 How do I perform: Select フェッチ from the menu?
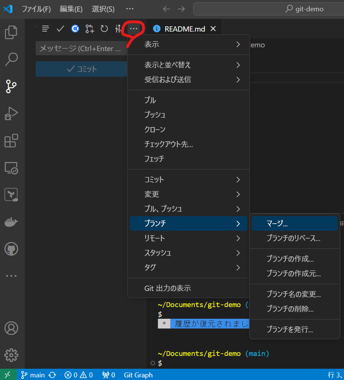coord(188,159)
